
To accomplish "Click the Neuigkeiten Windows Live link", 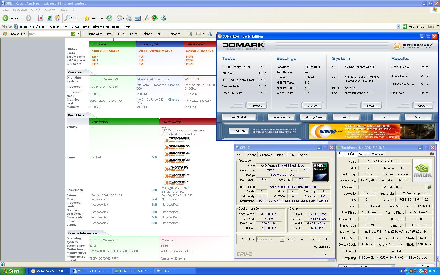I will point(95,34).
